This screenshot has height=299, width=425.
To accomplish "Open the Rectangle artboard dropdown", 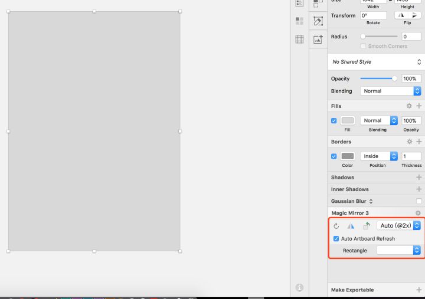I will tap(398, 250).
